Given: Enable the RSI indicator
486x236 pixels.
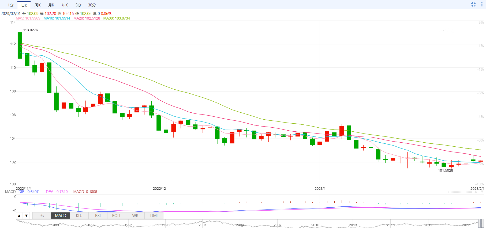Looking at the screenshot, I should (x=98, y=216).
